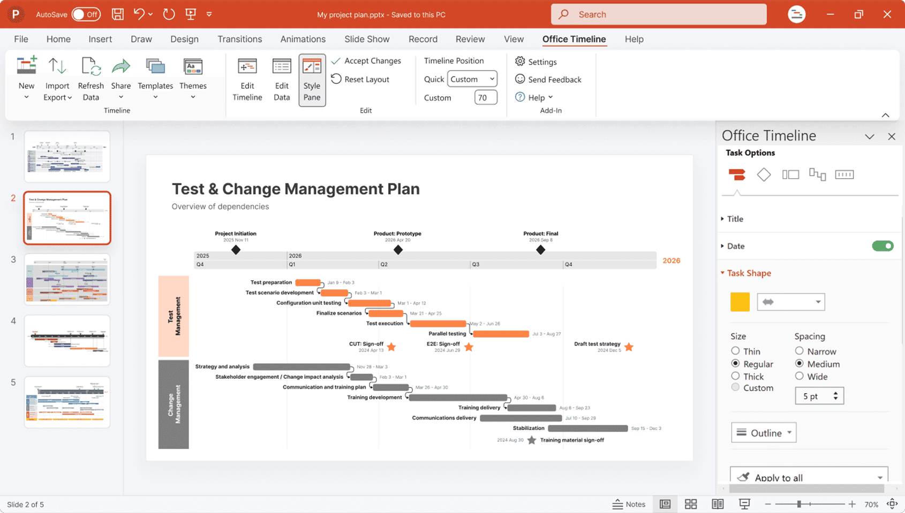Select slide 3 thumbnail
This screenshot has width=905, height=513.
67,279
